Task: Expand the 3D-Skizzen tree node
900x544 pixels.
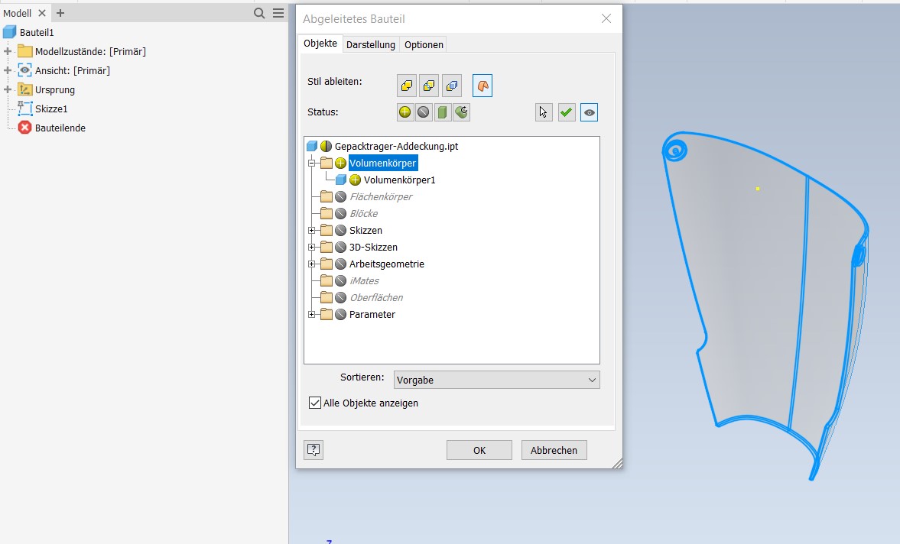Action: coord(312,247)
